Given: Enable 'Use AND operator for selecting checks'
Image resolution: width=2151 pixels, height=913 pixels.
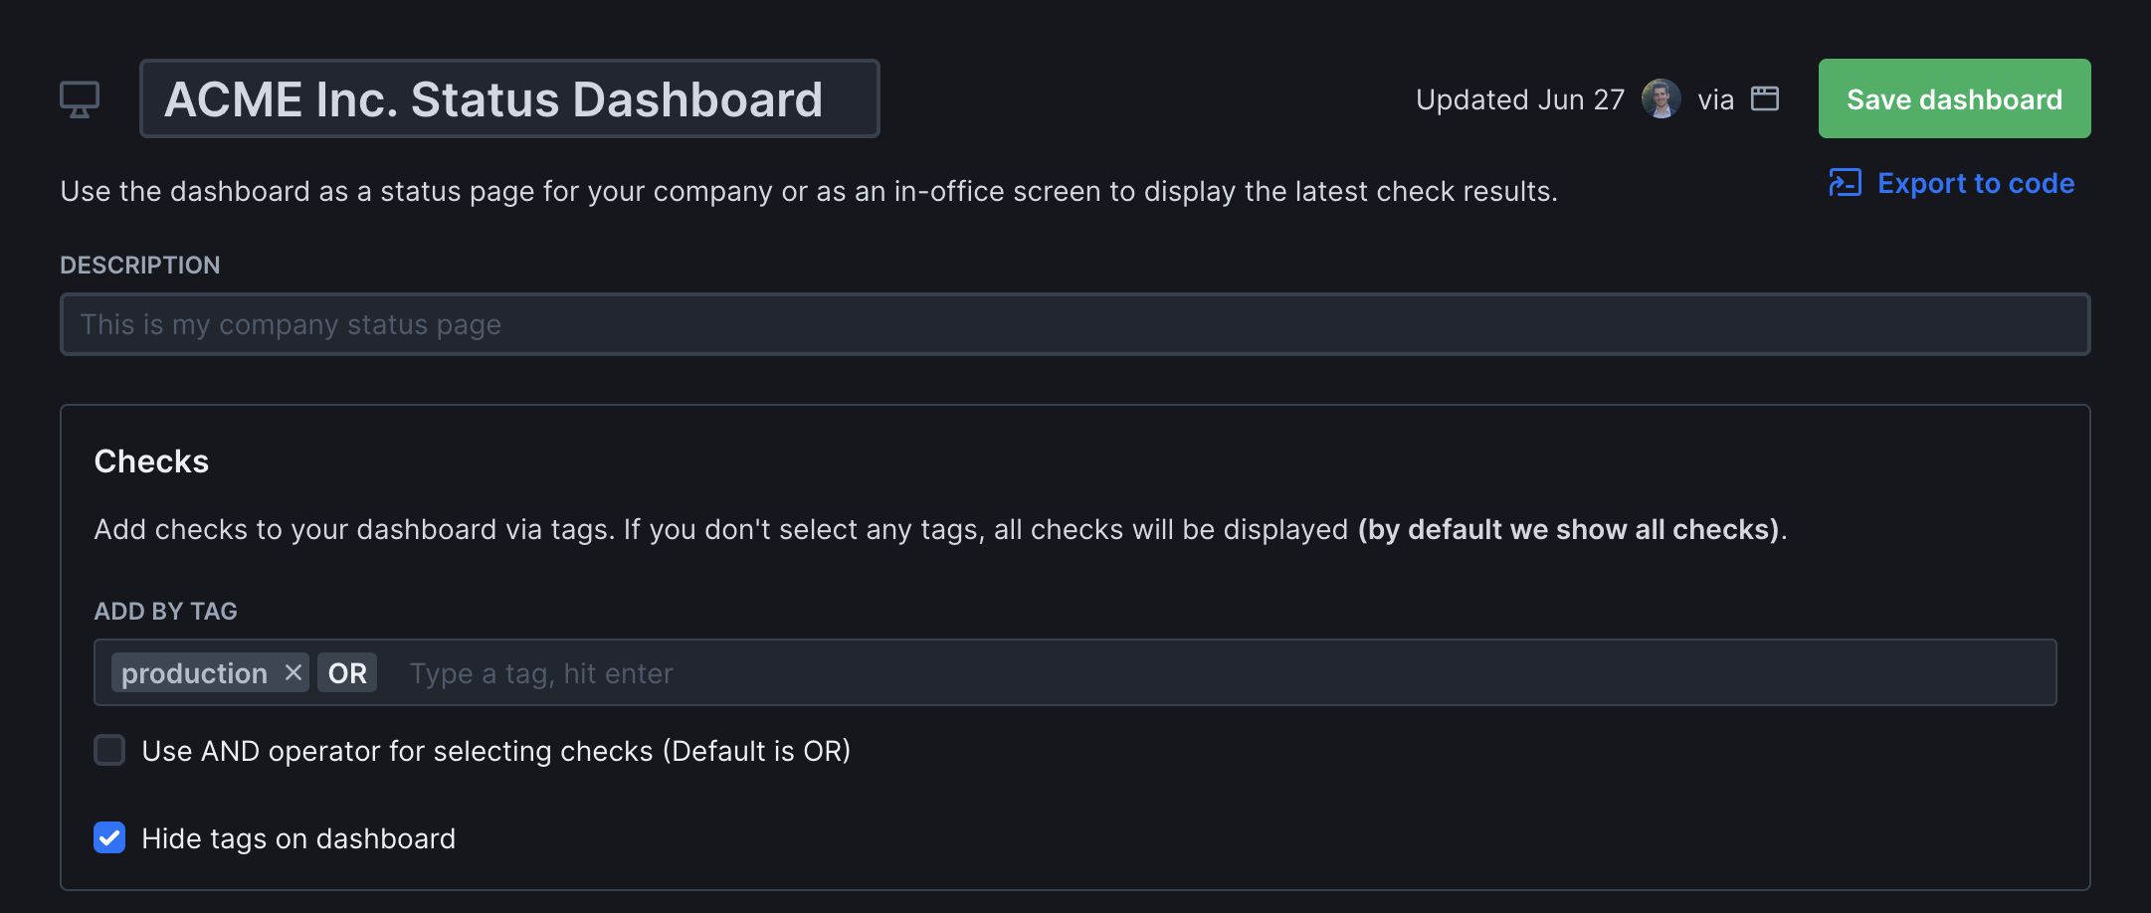Looking at the screenshot, I should pyautogui.click(x=109, y=751).
